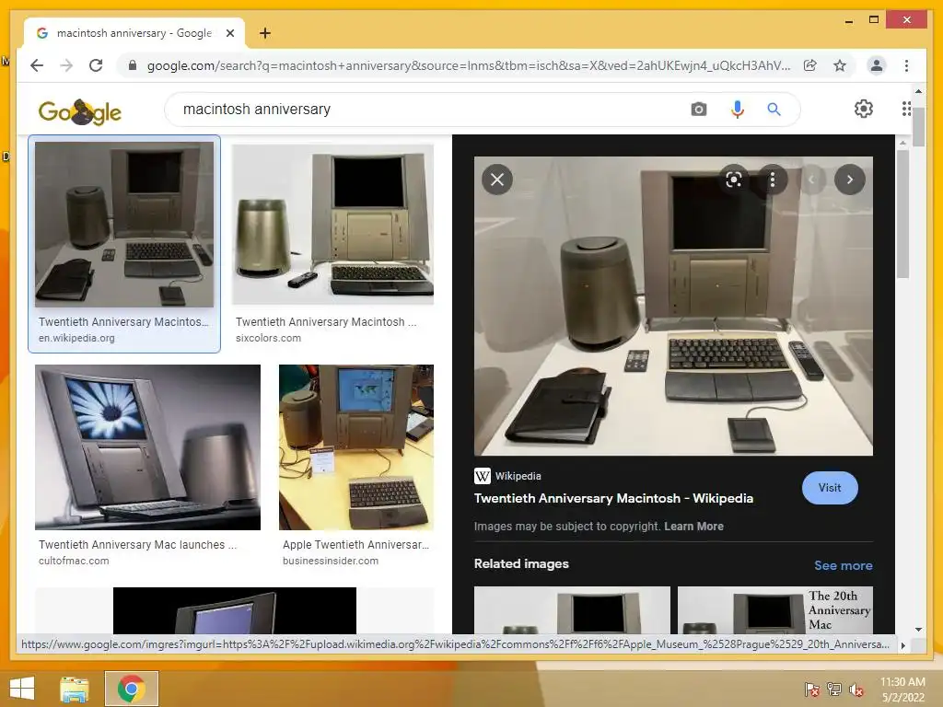Go back to the previous page

tap(37, 65)
